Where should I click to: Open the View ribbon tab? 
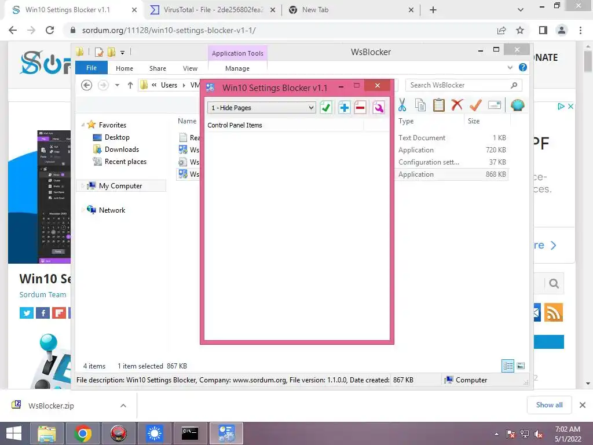190,68
